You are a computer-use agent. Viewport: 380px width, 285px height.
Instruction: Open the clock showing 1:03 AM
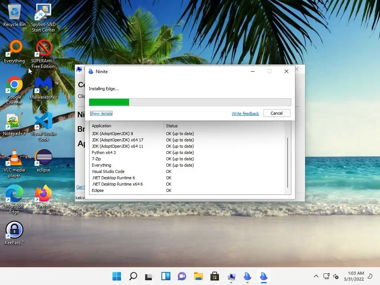354,276
